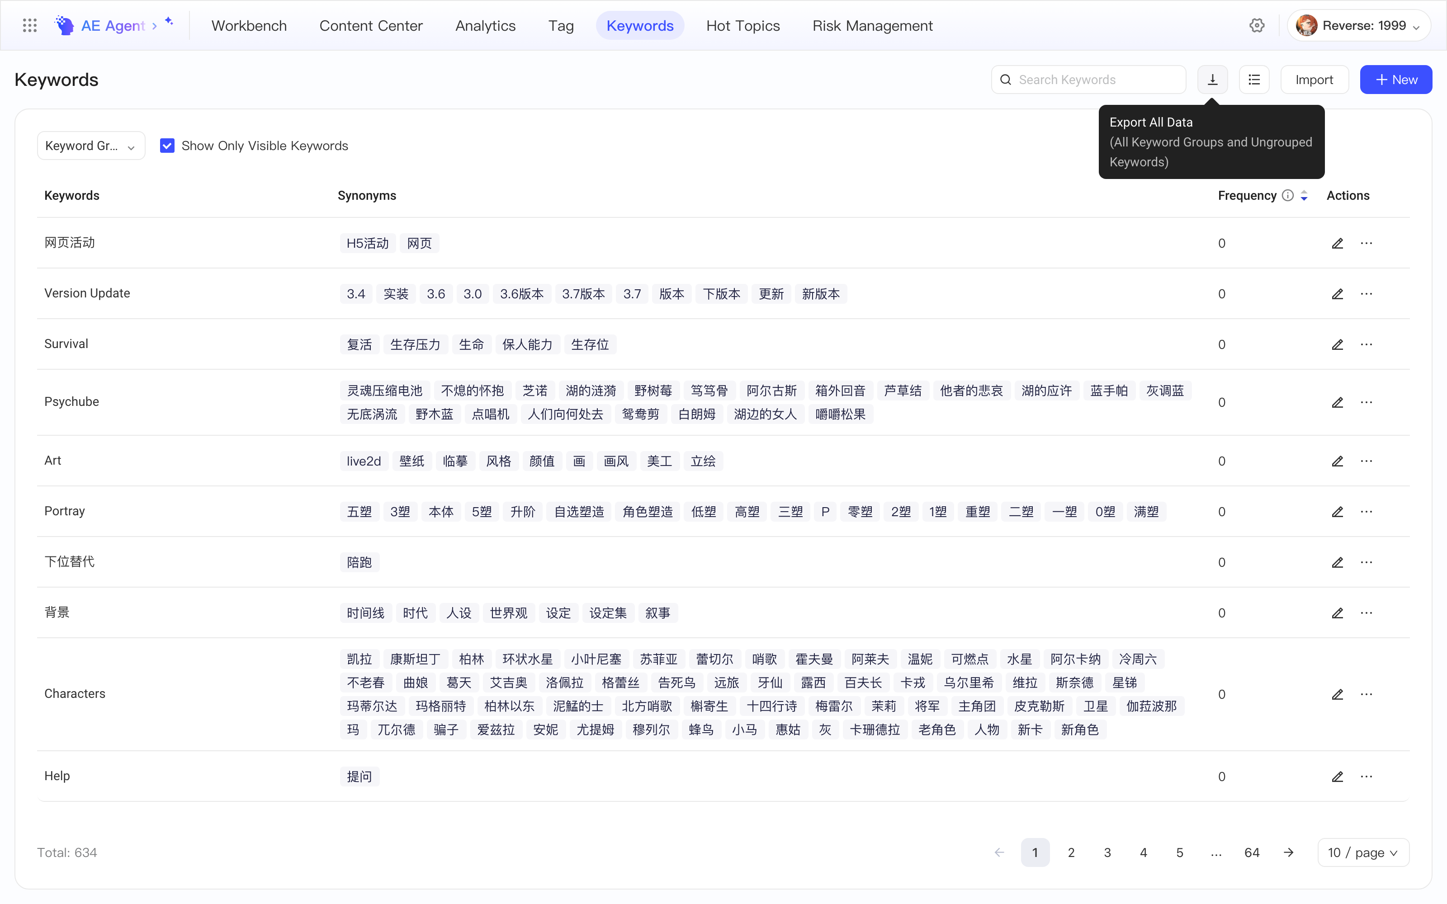Viewport: 1447px width, 904px height.
Task: Edit the Version Update keyword
Action: coord(1337,294)
